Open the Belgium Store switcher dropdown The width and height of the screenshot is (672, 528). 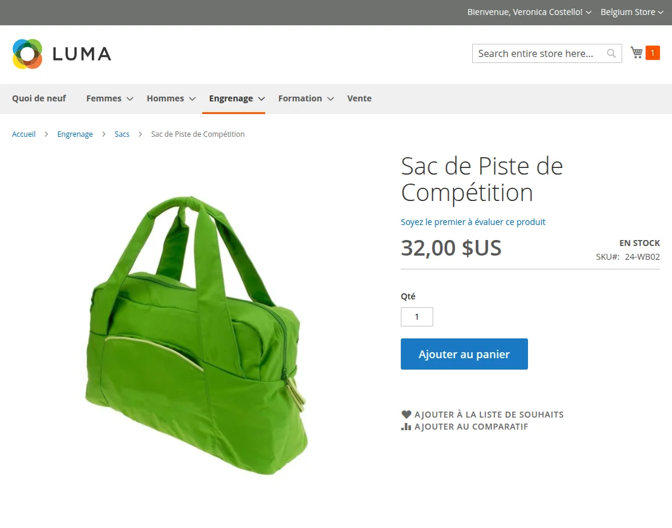pyautogui.click(x=632, y=12)
